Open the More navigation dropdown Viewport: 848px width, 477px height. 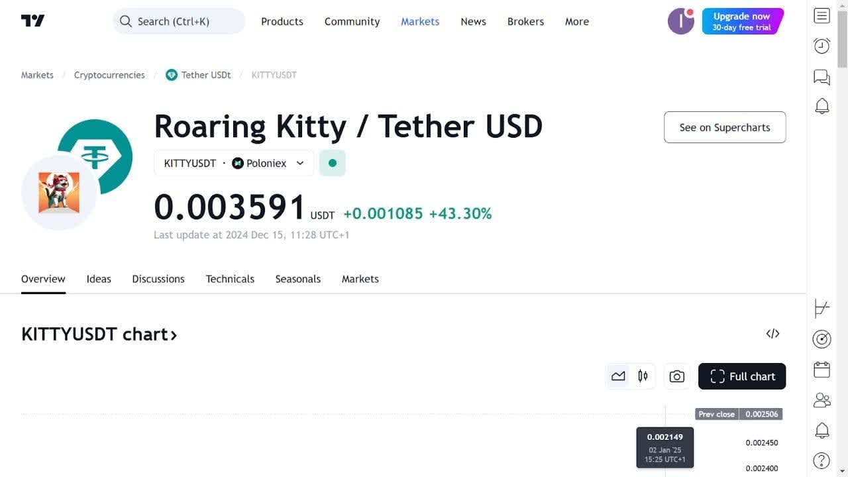(x=576, y=21)
